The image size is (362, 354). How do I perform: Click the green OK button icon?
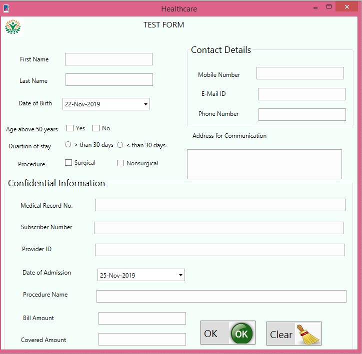click(x=241, y=334)
